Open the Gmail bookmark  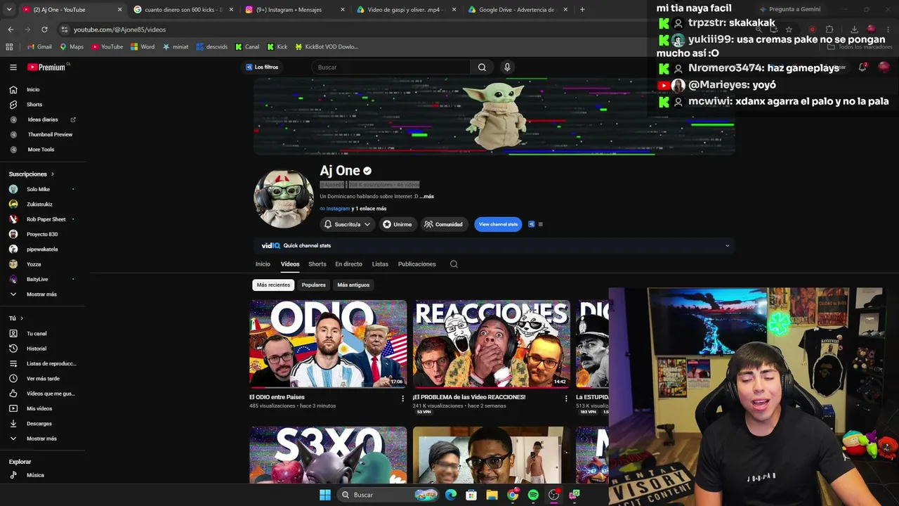point(39,47)
